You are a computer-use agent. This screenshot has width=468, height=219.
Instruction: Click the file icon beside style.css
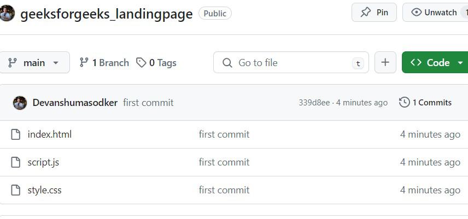[16, 190]
